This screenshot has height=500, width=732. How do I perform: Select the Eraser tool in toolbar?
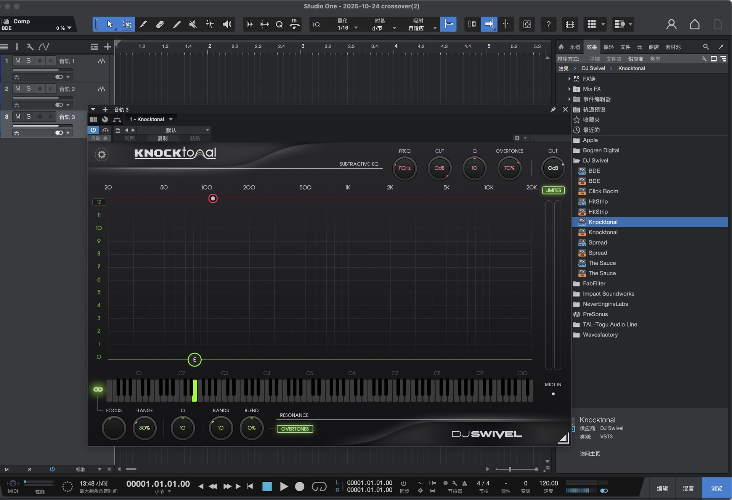pos(160,24)
